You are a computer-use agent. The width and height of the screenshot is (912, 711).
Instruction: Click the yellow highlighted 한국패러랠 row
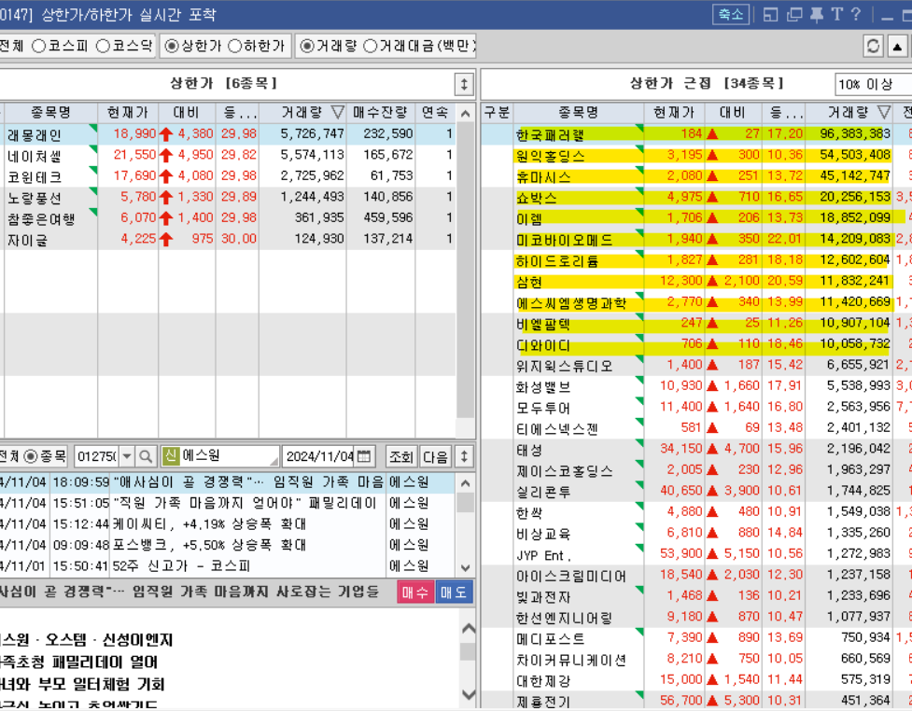click(696, 134)
